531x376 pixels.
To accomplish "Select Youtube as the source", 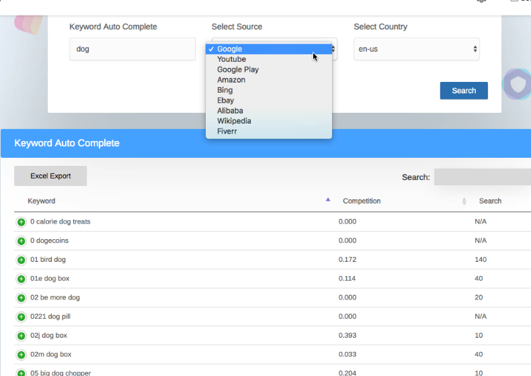I will coord(269,59).
